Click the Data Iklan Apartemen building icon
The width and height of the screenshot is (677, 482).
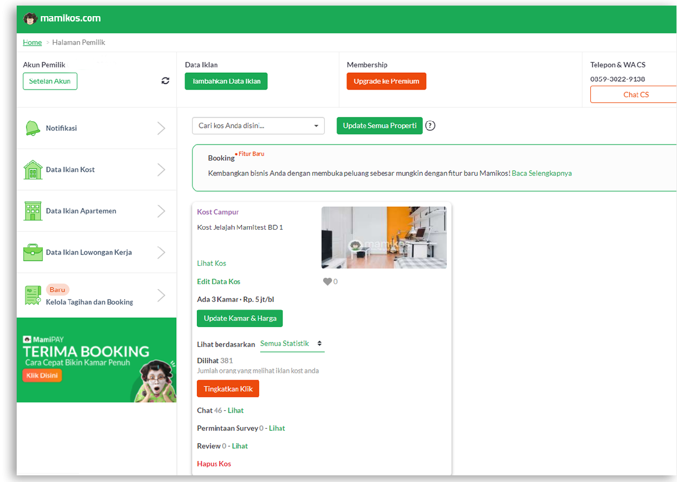(33, 211)
